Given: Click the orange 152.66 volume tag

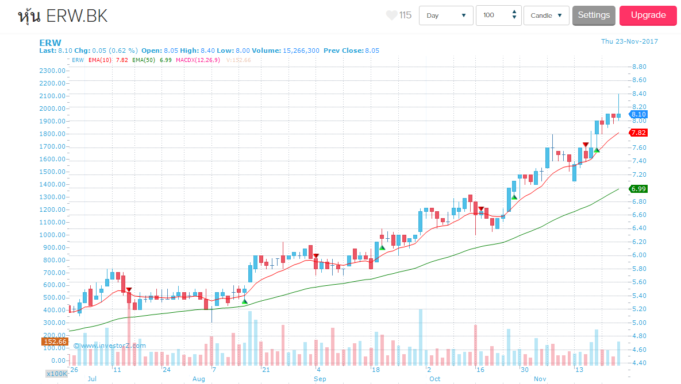Looking at the screenshot, I should point(55,342).
